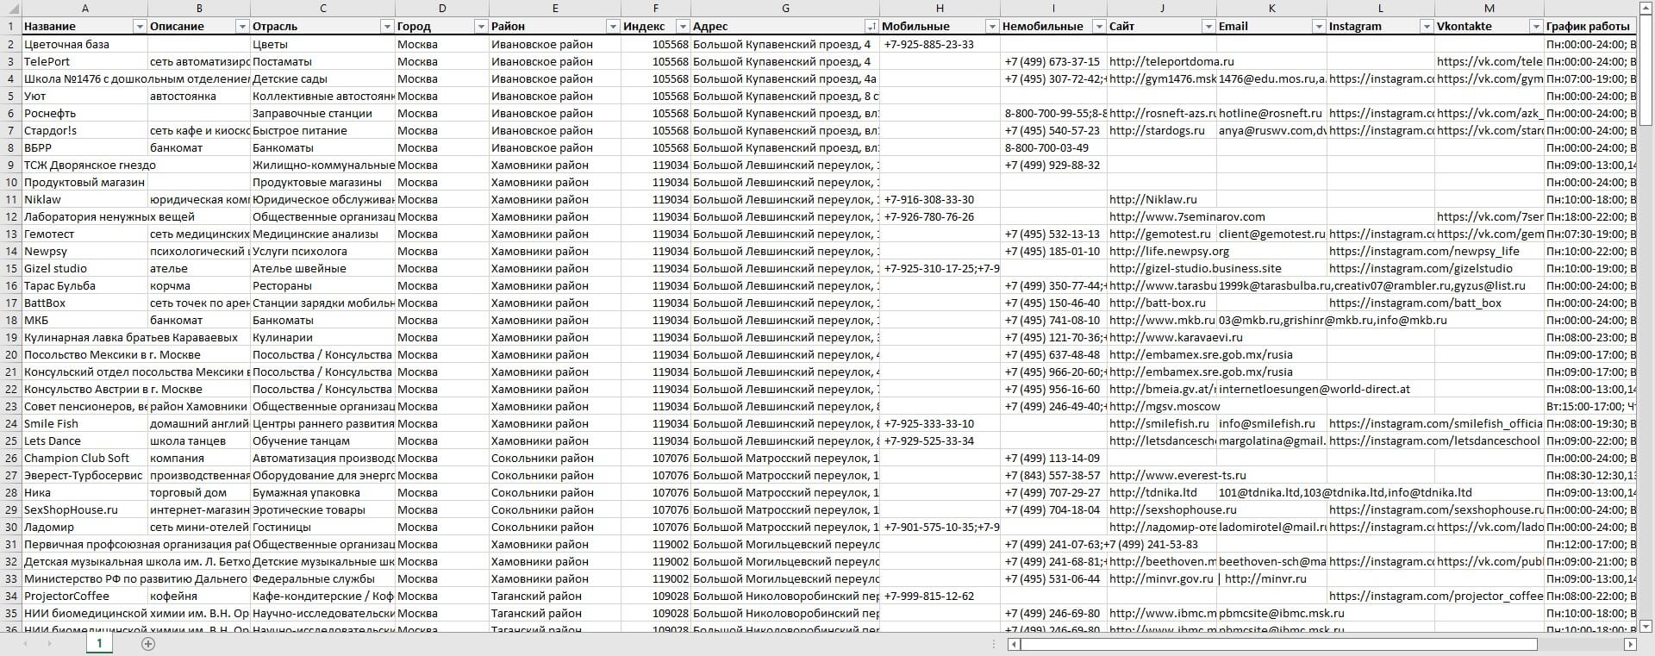
Task: Click the select-all corner of the sheet
Action: 10,8
